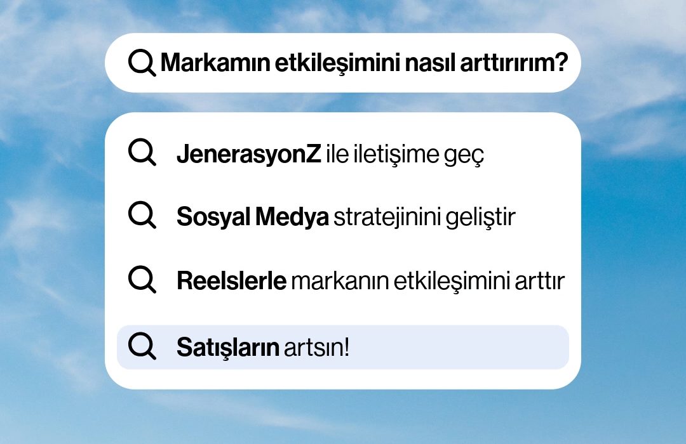Click the search icon beside JenerasyonZ suggestion
The height and width of the screenshot is (444, 686).
click(142, 152)
